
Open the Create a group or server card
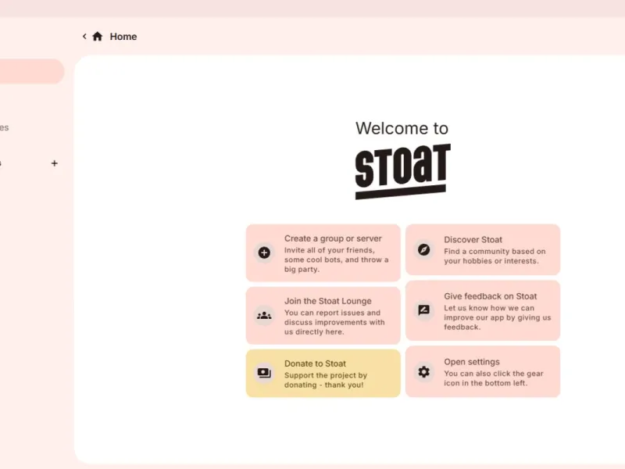(x=323, y=252)
